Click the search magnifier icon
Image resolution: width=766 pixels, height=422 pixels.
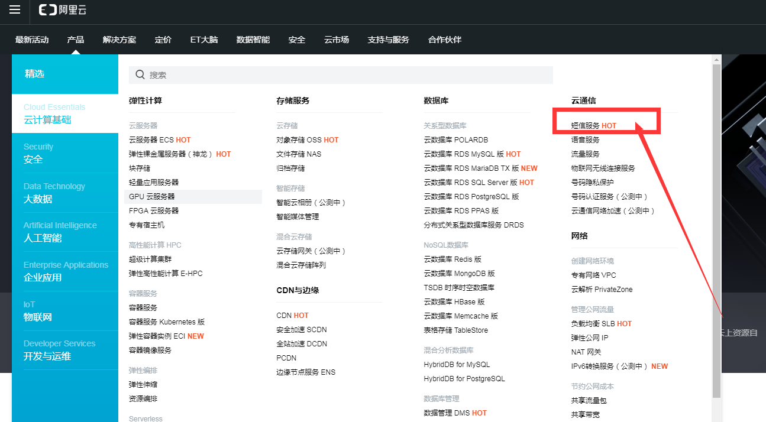140,75
